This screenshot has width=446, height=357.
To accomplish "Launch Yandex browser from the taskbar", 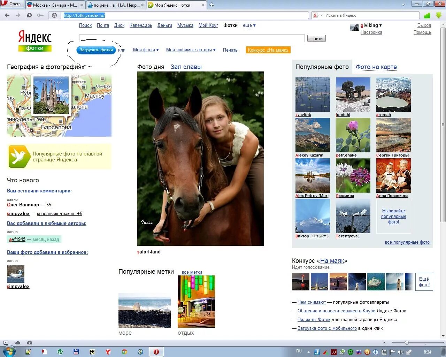I will [x=108, y=352].
